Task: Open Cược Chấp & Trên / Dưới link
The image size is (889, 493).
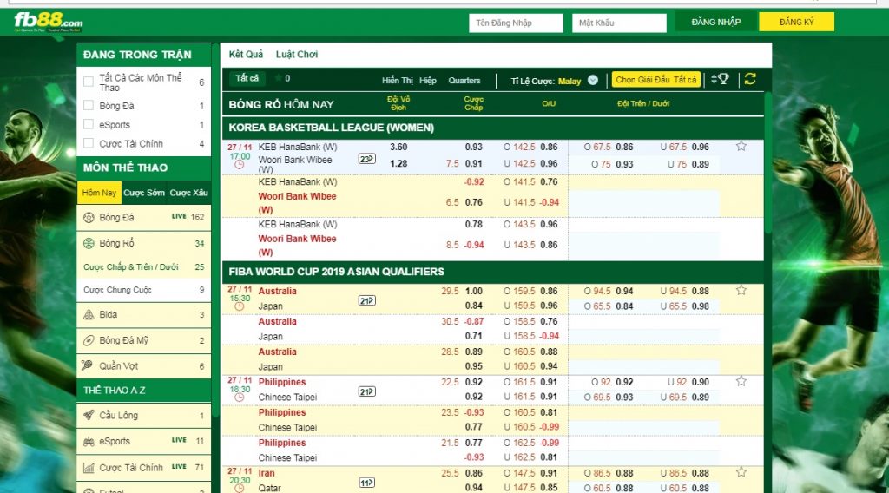Action: [131, 267]
